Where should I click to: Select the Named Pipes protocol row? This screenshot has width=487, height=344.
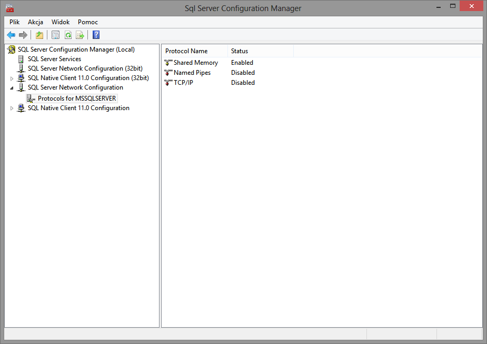point(192,73)
